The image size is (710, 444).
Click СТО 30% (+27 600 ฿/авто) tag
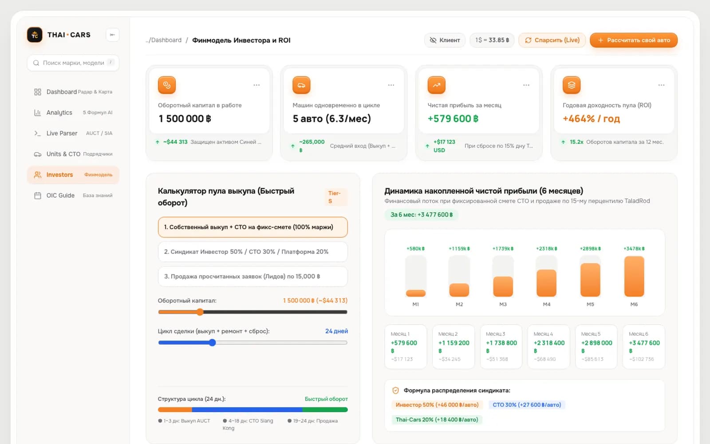tap(527, 405)
